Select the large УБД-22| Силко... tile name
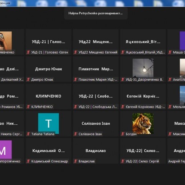185x185 pixels. tap(143, 151)
